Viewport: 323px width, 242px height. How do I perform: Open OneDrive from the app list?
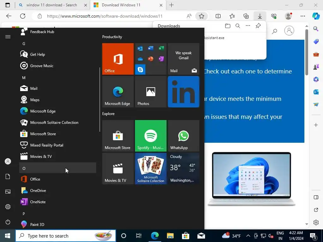click(58, 190)
